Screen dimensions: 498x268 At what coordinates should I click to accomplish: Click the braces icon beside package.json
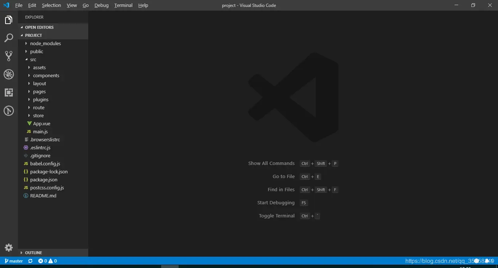click(x=26, y=180)
